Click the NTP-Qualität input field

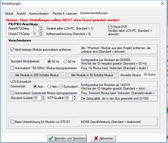[x=69, y=98]
